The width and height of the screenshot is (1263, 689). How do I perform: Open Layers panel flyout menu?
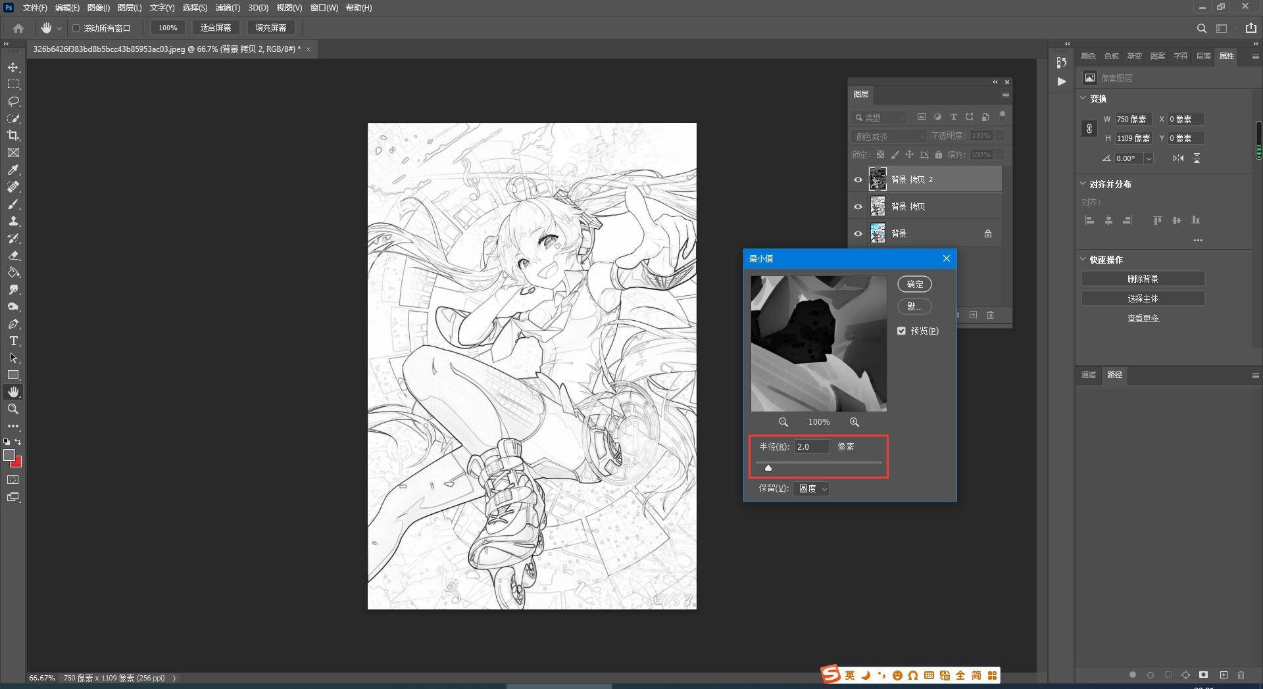coord(1005,95)
